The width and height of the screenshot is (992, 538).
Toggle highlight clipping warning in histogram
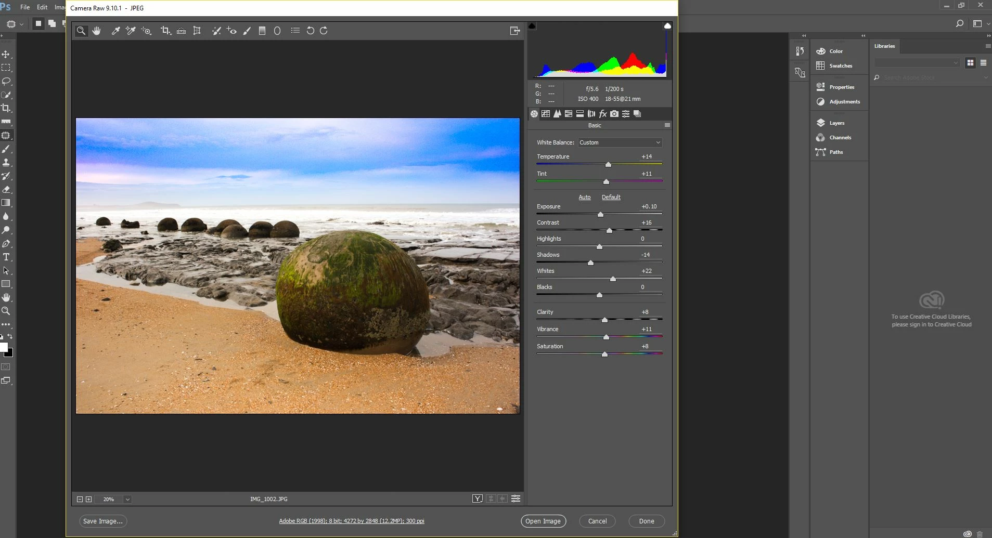[x=667, y=26]
